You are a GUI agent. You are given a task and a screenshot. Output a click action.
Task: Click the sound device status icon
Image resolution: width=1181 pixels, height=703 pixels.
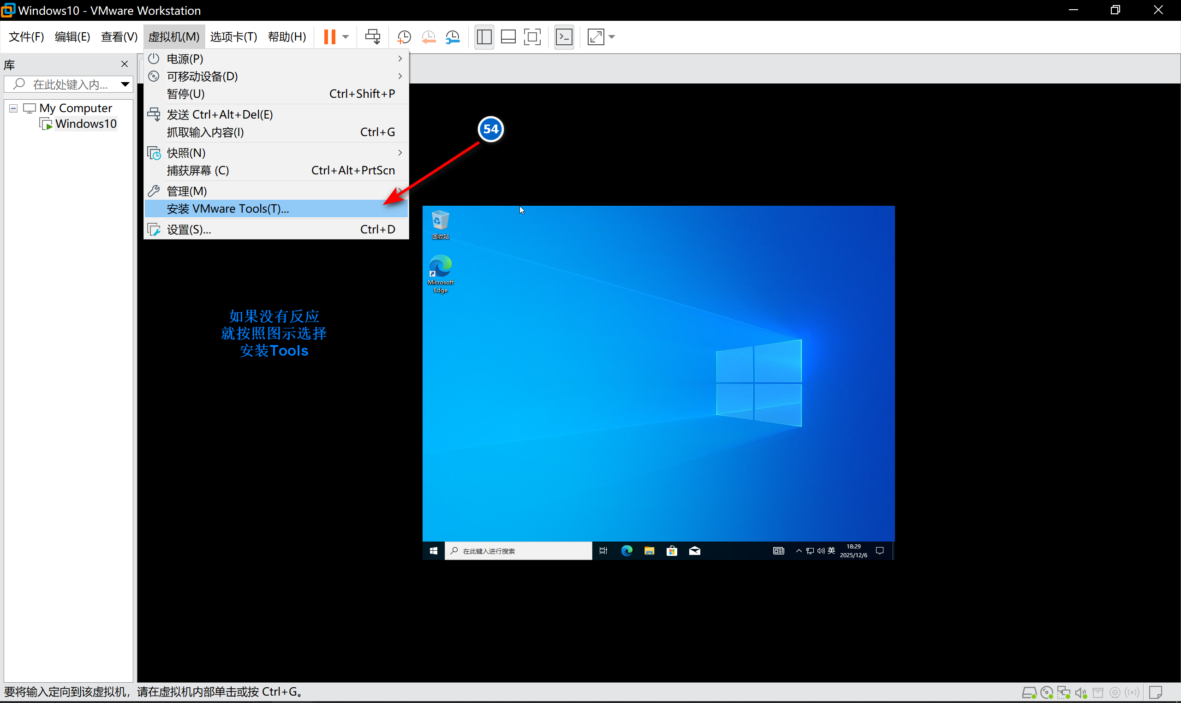(x=1080, y=692)
